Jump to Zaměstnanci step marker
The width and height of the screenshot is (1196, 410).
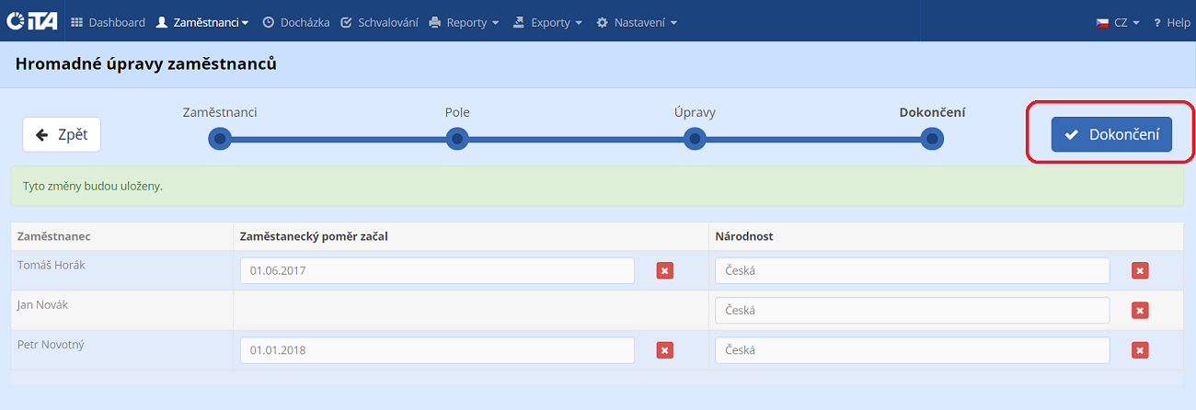219,139
